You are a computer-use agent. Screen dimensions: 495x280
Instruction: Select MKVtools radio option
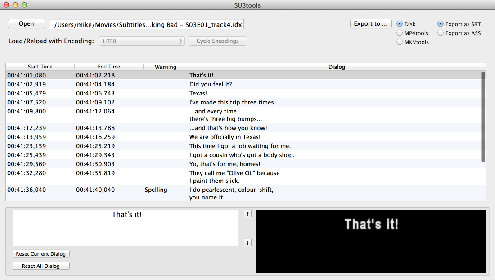click(400, 42)
